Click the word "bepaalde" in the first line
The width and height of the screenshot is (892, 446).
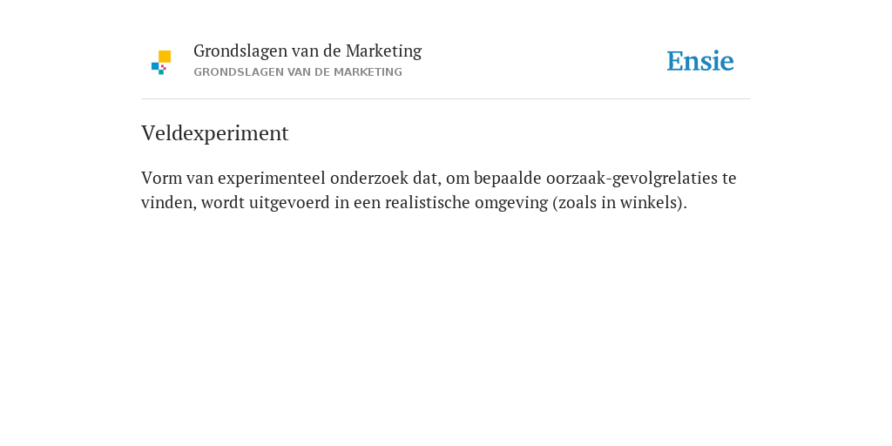[508, 179]
